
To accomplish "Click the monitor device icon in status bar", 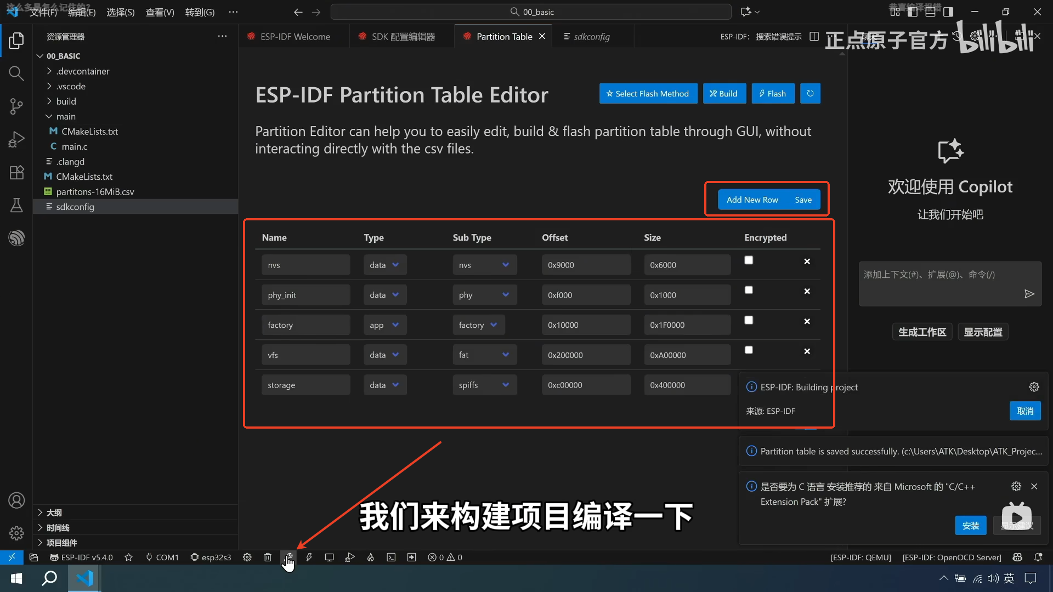I will click(x=329, y=557).
